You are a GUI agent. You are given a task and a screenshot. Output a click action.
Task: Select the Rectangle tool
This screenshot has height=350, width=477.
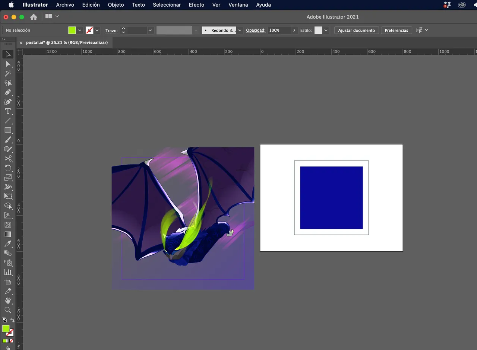tap(7, 130)
